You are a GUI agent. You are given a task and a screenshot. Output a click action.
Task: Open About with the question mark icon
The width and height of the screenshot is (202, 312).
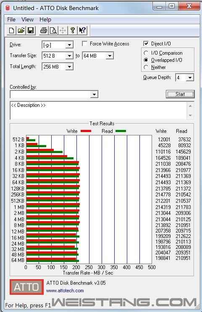[73, 30]
